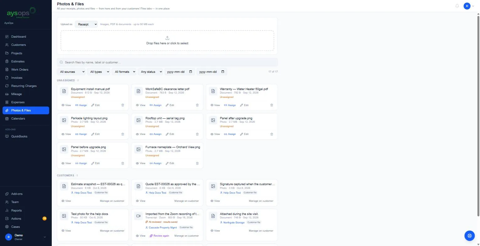Go to Dashboard in the sidebar
This screenshot has width=480, height=246.
[26, 37]
